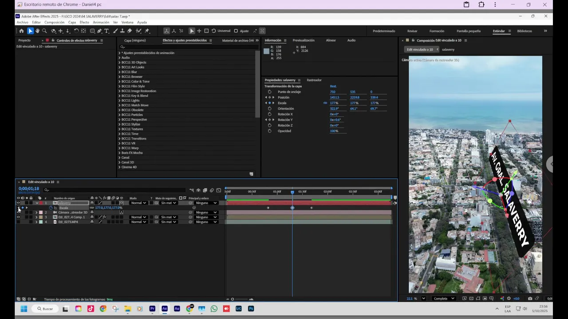Open WhatsApp from the taskbar

click(214, 309)
